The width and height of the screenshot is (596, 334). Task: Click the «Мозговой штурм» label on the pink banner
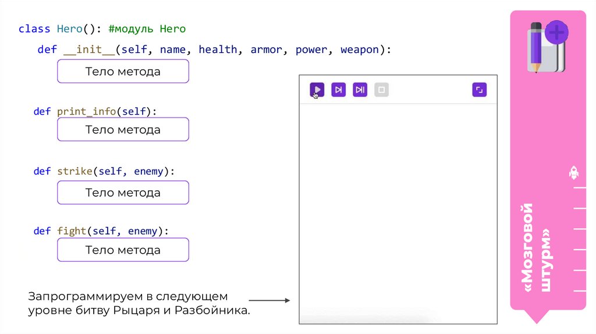coord(536,248)
